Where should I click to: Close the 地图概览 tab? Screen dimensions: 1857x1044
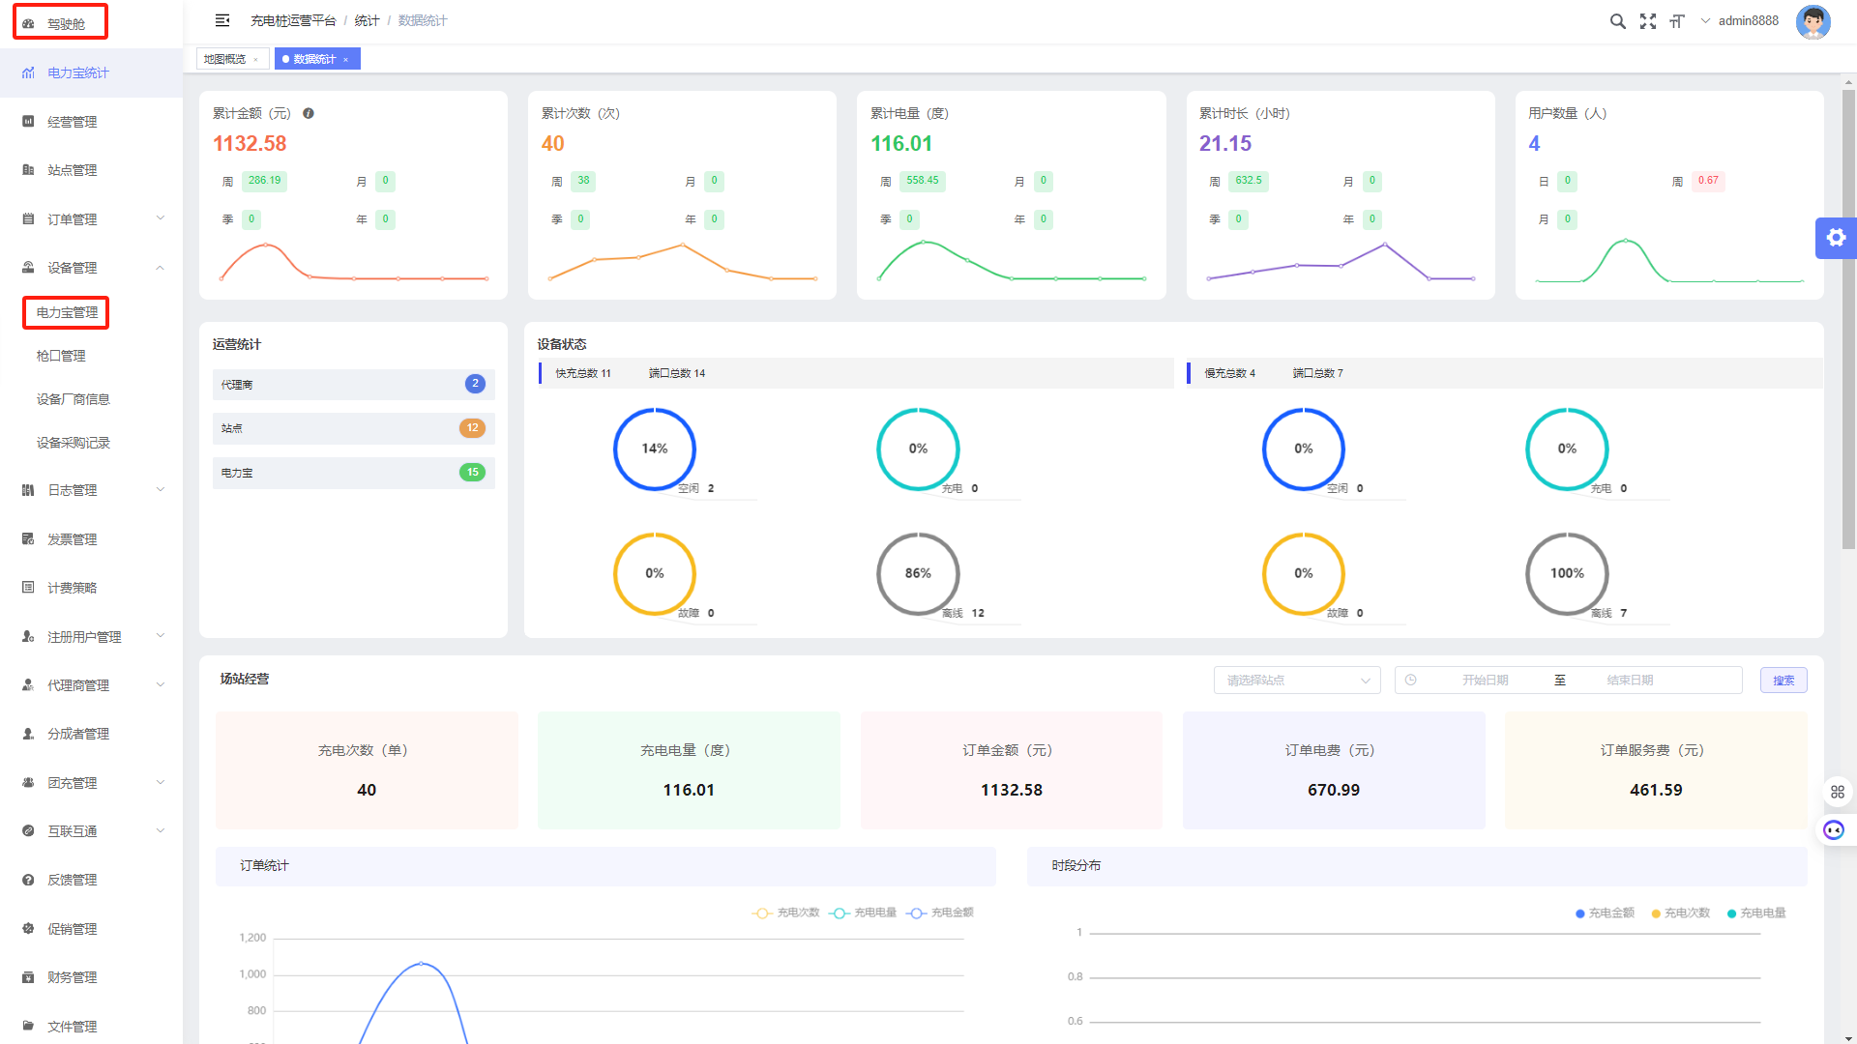point(256,60)
